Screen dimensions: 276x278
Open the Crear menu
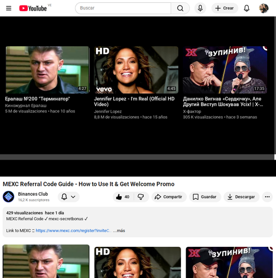[224, 8]
